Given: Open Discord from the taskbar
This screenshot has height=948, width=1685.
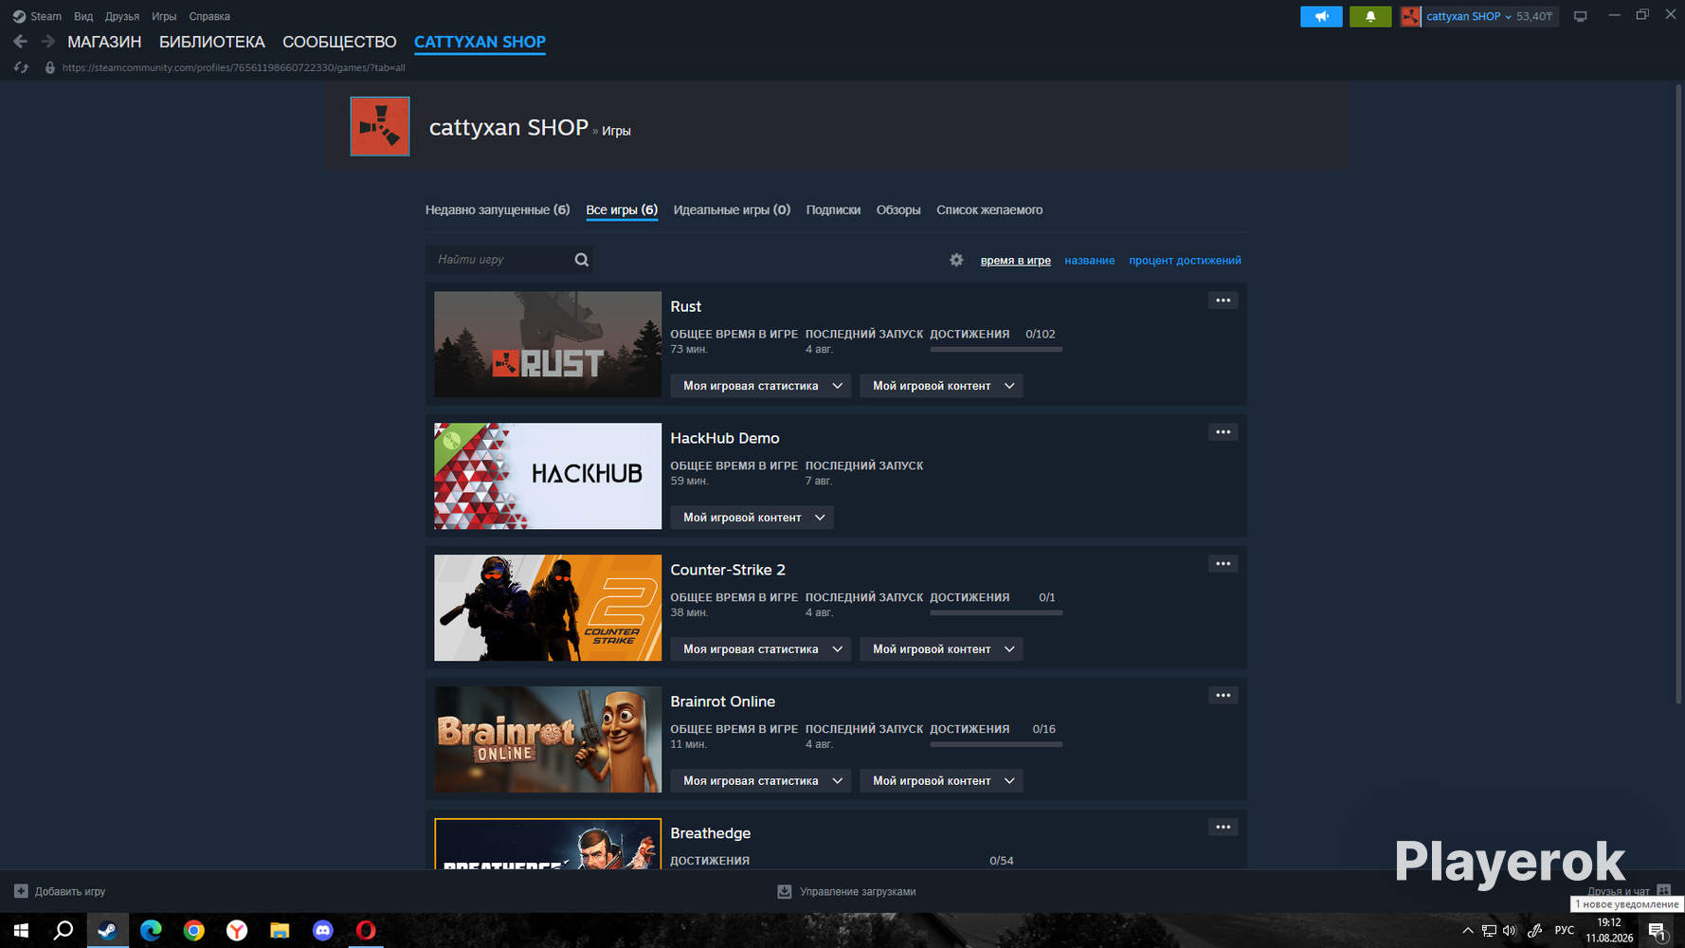Looking at the screenshot, I should pyautogui.click(x=323, y=931).
